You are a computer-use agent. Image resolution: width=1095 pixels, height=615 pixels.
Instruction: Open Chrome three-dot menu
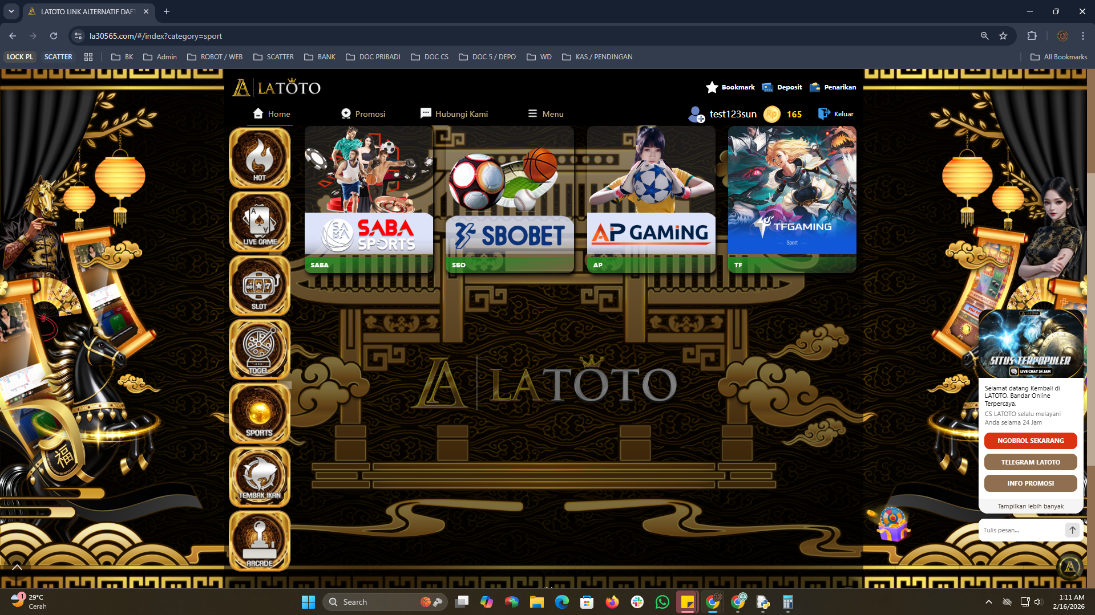[1083, 36]
